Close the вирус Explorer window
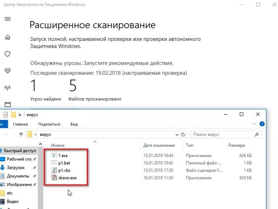The width and height of the screenshot is (278, 209). coord(258,114)
